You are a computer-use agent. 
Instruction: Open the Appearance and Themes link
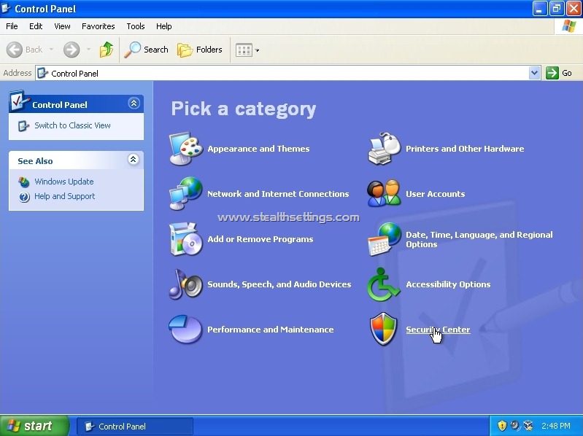point(258,149)
